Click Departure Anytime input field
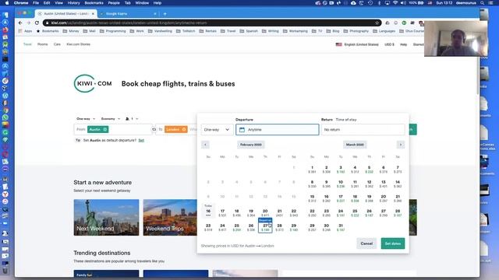Image resolution: width=499 pixels, height=280 pixels. pyautogui.click(x=278, y=130)
